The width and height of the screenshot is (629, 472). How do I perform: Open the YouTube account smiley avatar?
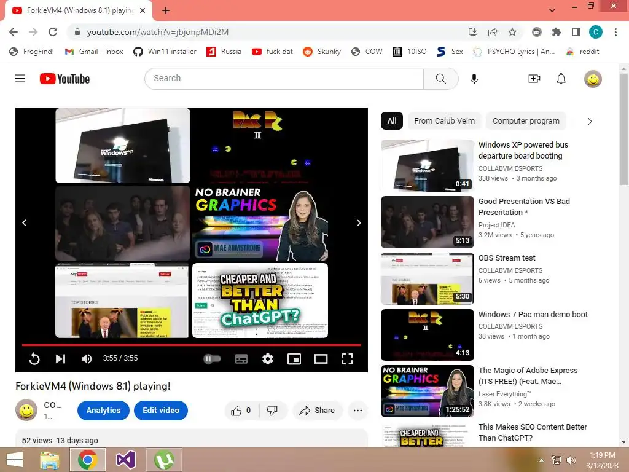pyautogui.click(x=593, y=79)
